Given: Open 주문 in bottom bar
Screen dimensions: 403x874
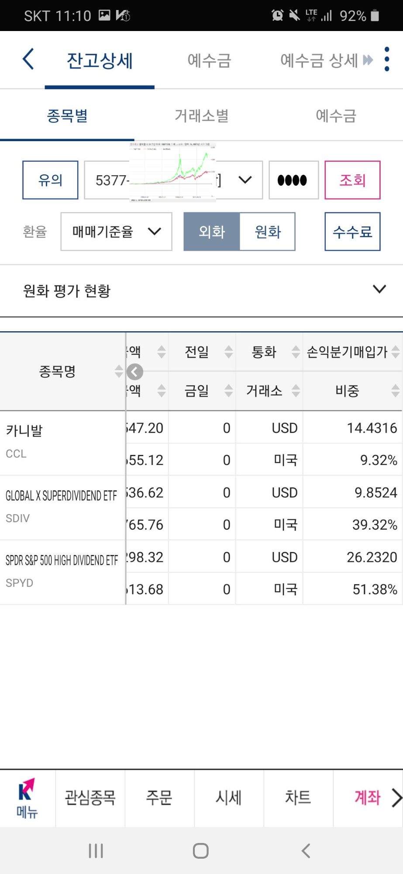Looking at the screenshot, I should pos(159,798).
